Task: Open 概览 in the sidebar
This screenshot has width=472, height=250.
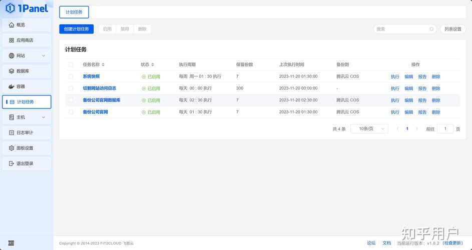Action: tap(27, 25)
